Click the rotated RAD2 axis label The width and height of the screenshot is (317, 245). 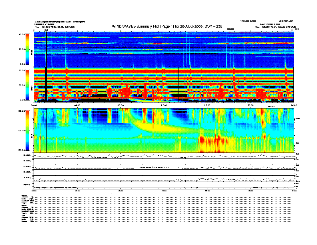(32, 53)
